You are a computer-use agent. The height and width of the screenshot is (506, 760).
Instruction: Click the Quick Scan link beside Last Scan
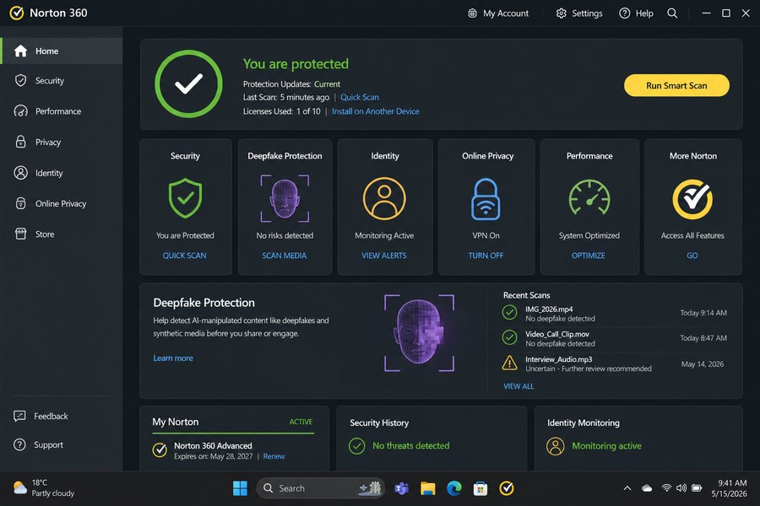[360, 97]
